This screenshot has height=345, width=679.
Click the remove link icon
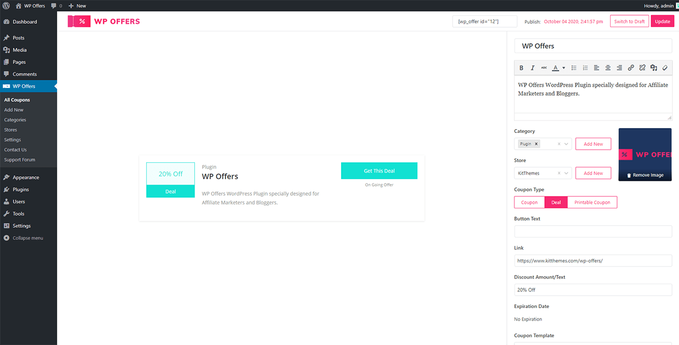(x=642, y=68)
